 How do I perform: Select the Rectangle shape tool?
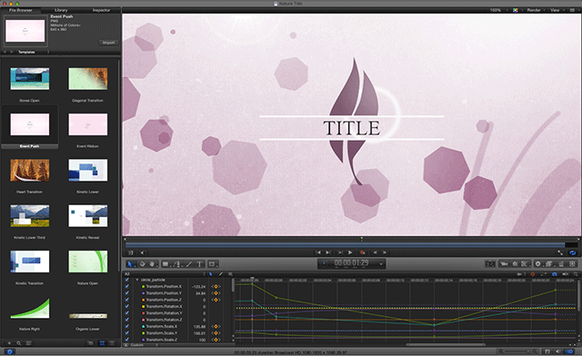[x=166, y=264]
